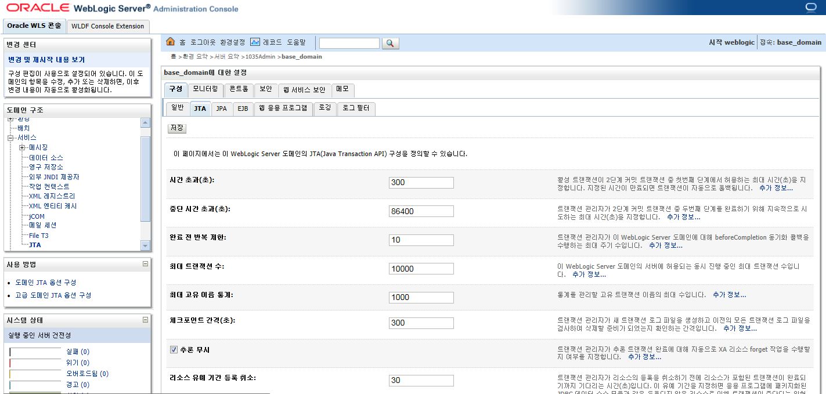Screen dimensions: 826x394
Task: Open the 환경설정 link
Action: pyautogui.click(x=232, y=42)
